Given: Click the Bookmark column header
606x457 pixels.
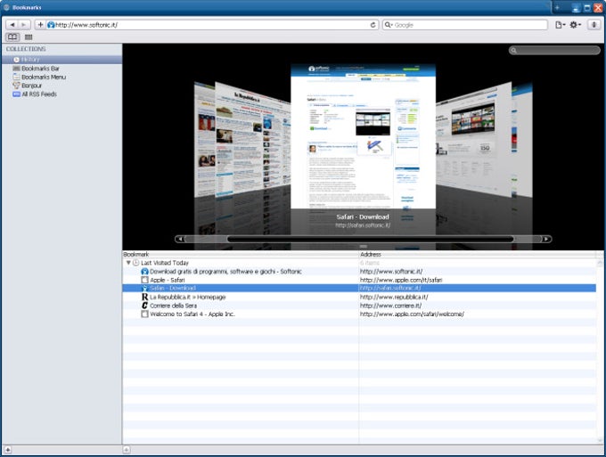Looking at the screenshot, I should [241, 254].
